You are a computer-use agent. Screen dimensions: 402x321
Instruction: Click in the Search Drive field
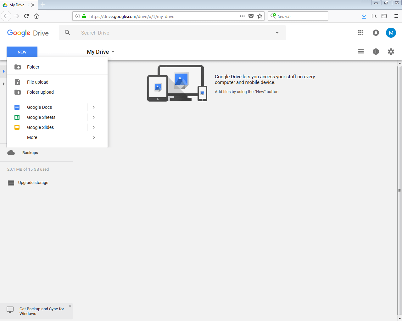[172, 33]
